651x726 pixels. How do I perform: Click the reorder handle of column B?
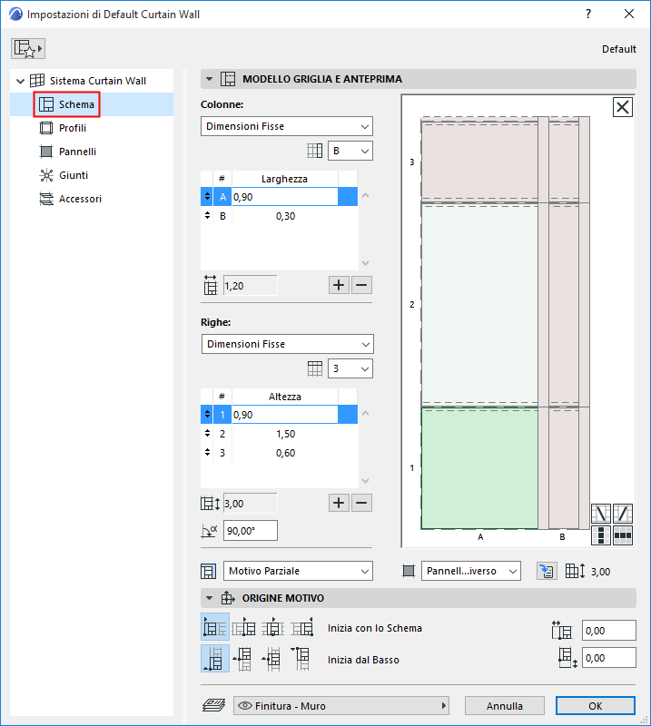[x=207, y=216]
